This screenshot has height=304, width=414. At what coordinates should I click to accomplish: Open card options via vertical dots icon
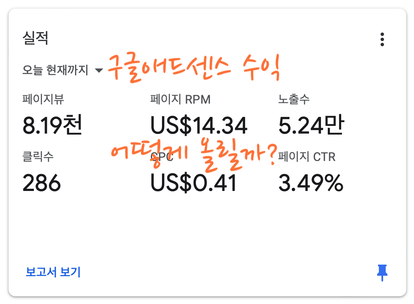[383, 39]
